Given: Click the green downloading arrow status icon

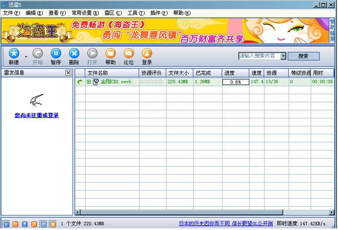Looking at the screenshot, I should pyautogui.click(x=80, y=82).
